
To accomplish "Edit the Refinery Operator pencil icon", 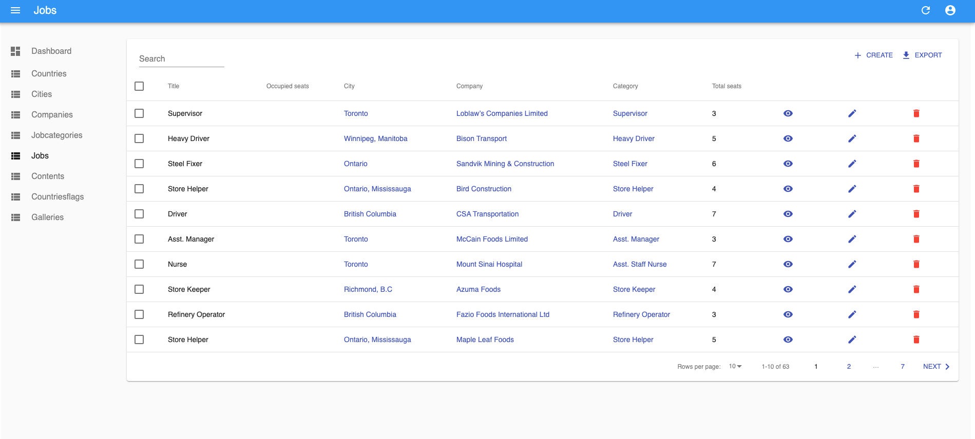I will pos(852,314).
